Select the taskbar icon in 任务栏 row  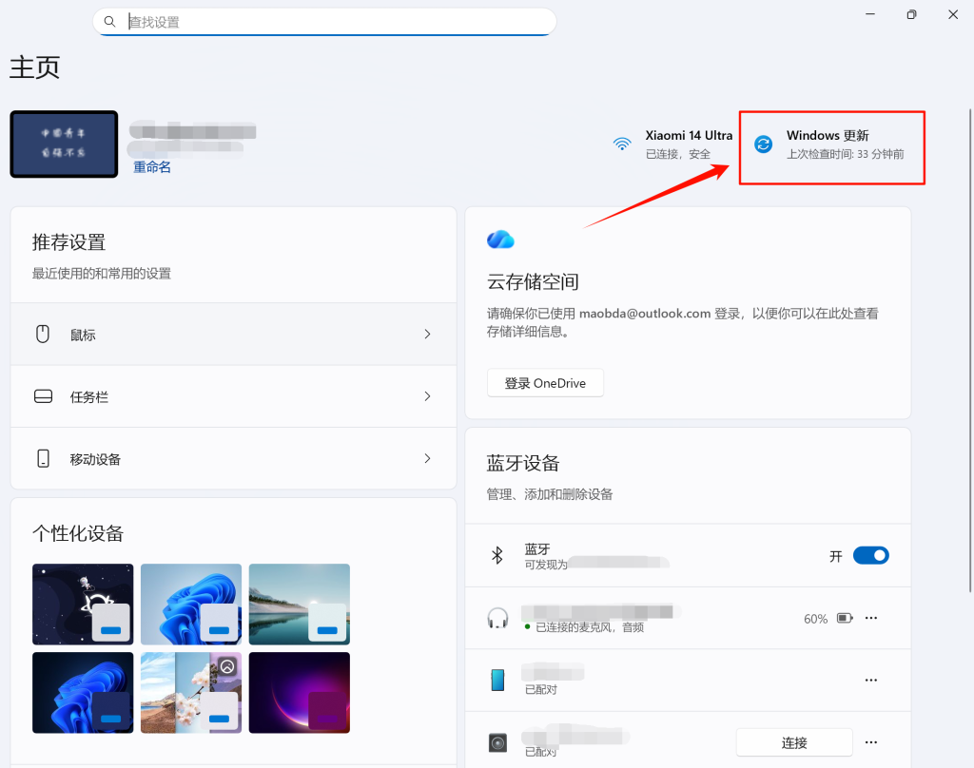click(42, 396)
